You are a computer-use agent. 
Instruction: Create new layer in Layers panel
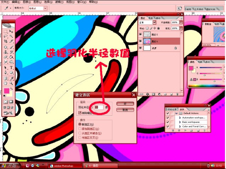171,94
